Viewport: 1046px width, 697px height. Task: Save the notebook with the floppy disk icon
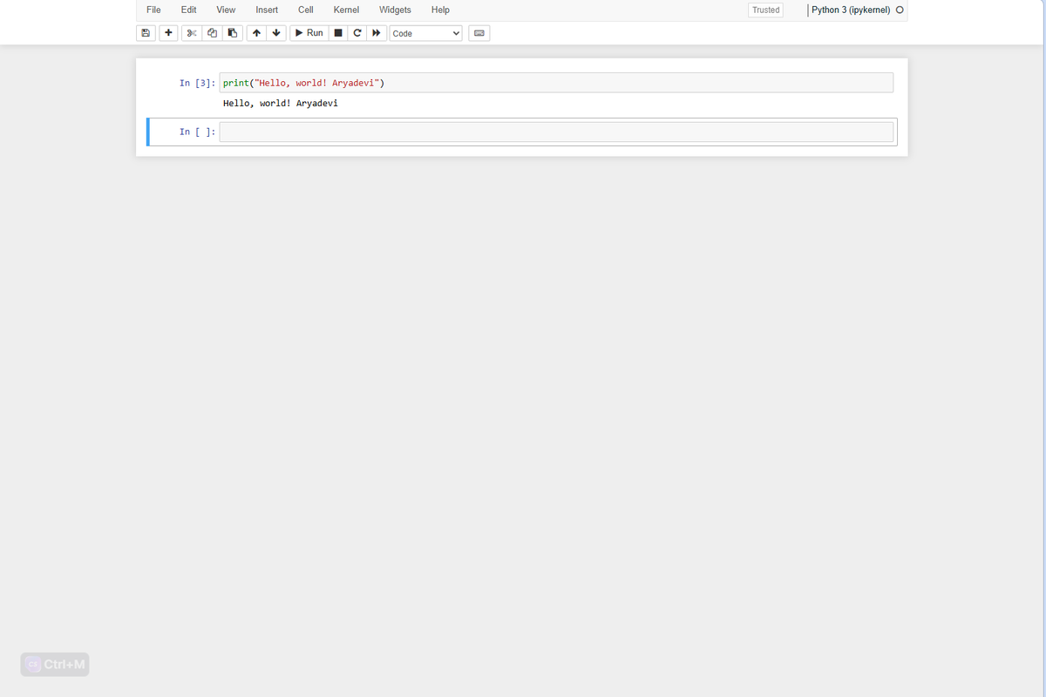point(146,33)
